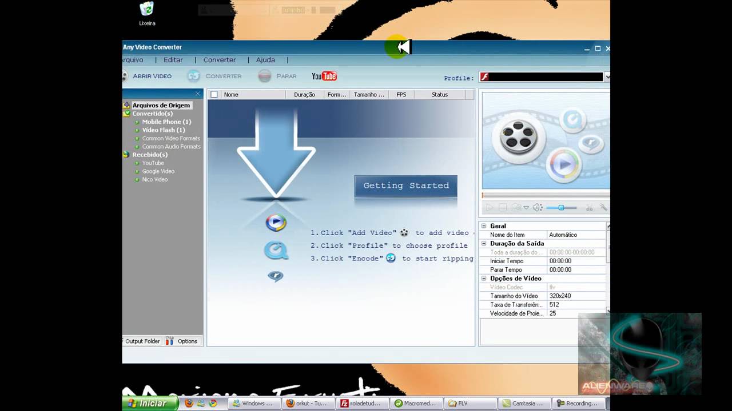Open Velocidade de Projeção value 25

click(576, 313)
